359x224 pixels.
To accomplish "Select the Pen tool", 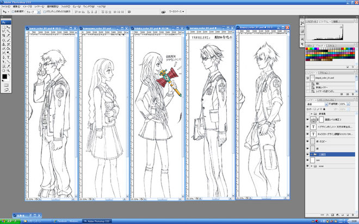I will pos(3,57).
